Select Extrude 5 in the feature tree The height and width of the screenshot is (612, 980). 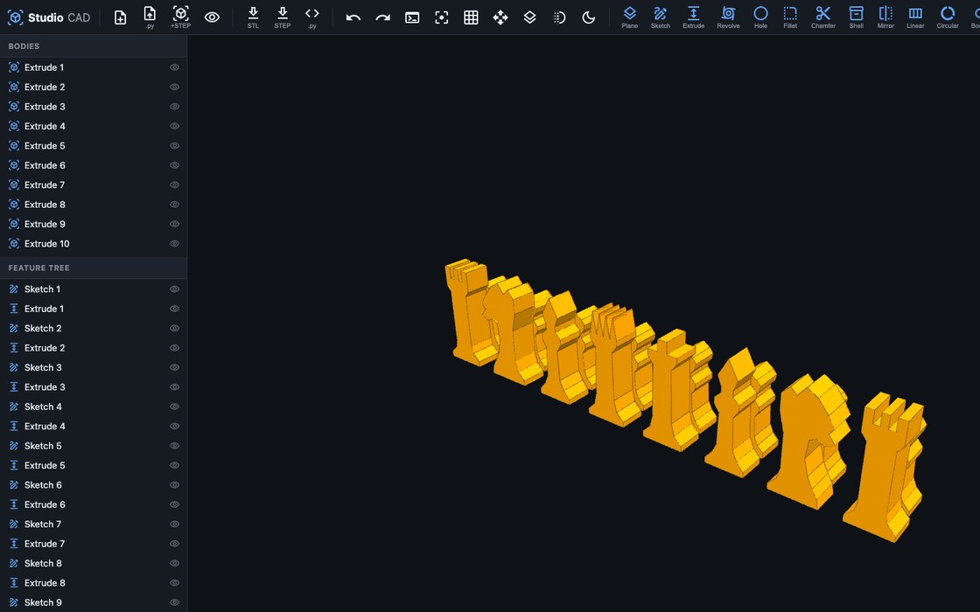pyautogui.click(x=93, y=465)
